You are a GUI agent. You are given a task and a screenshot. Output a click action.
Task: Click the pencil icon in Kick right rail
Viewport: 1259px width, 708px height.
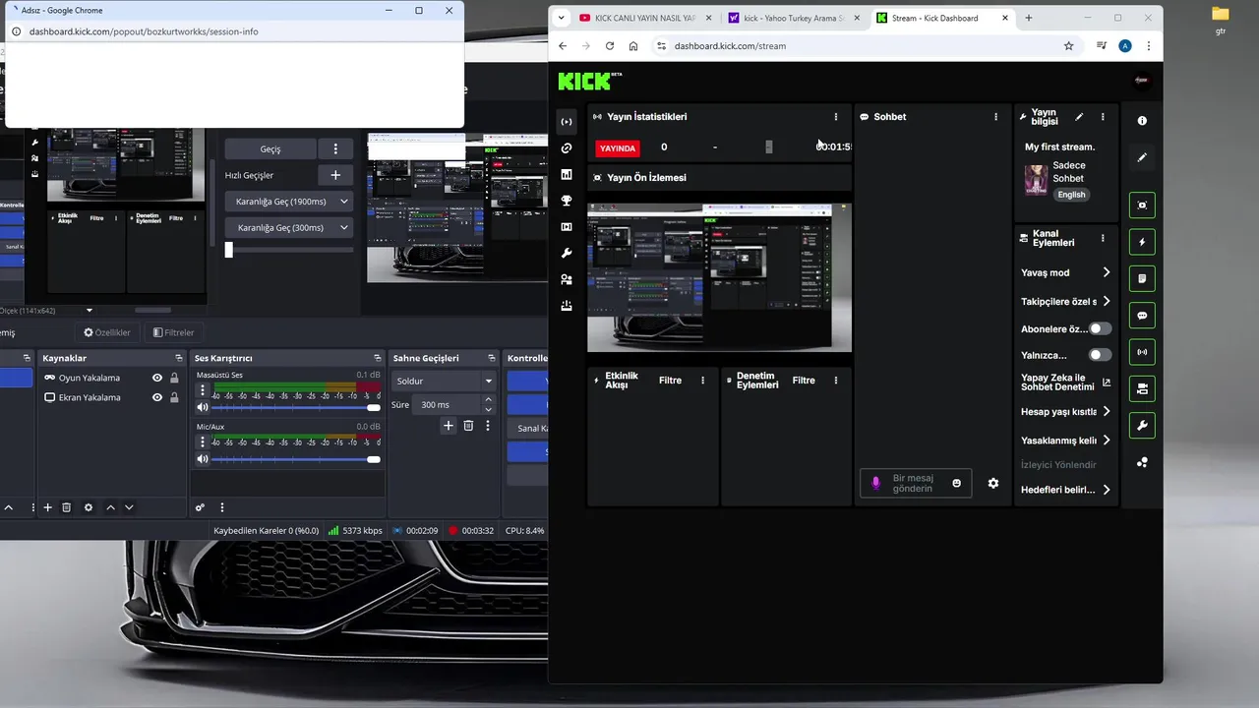pos(1142,157)
